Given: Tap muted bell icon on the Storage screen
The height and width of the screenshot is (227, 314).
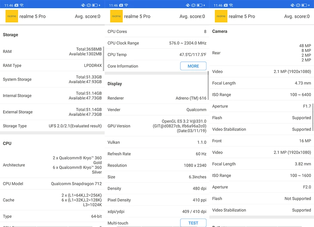Looking at the screenshot, I should pyautogui.click(x=83, y=5).
